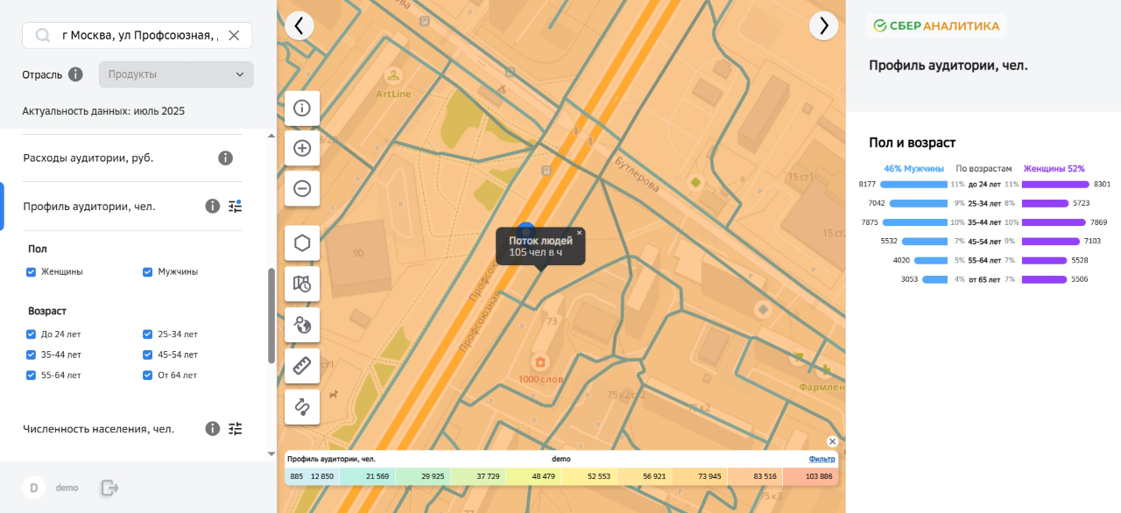
Task: Open filter settings for Численность населения
Action: (235, 429)
